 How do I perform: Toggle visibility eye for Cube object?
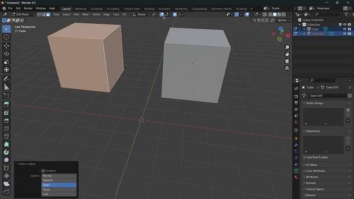[x=345, y=29]
